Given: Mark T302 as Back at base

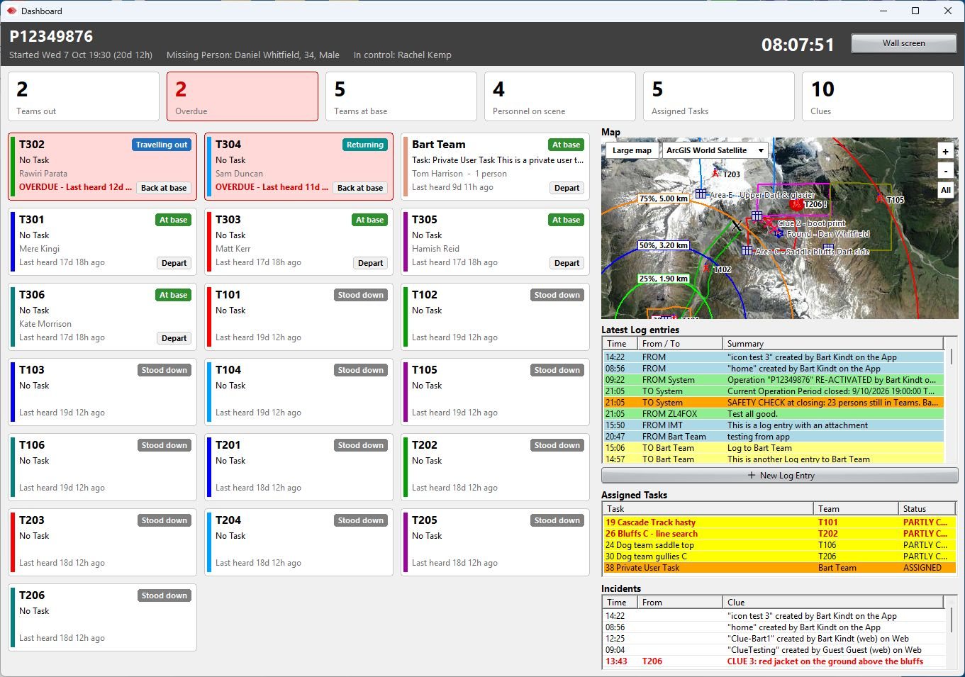Looking at the screenshot, I should click(x=164, y=188).
